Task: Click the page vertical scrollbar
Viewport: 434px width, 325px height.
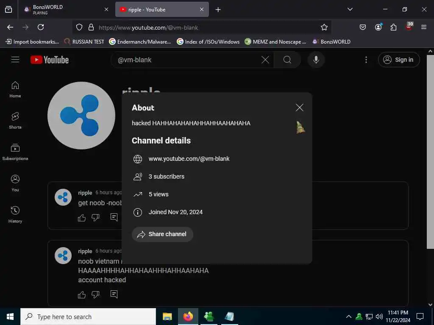Action: click(x=430, y=151)
